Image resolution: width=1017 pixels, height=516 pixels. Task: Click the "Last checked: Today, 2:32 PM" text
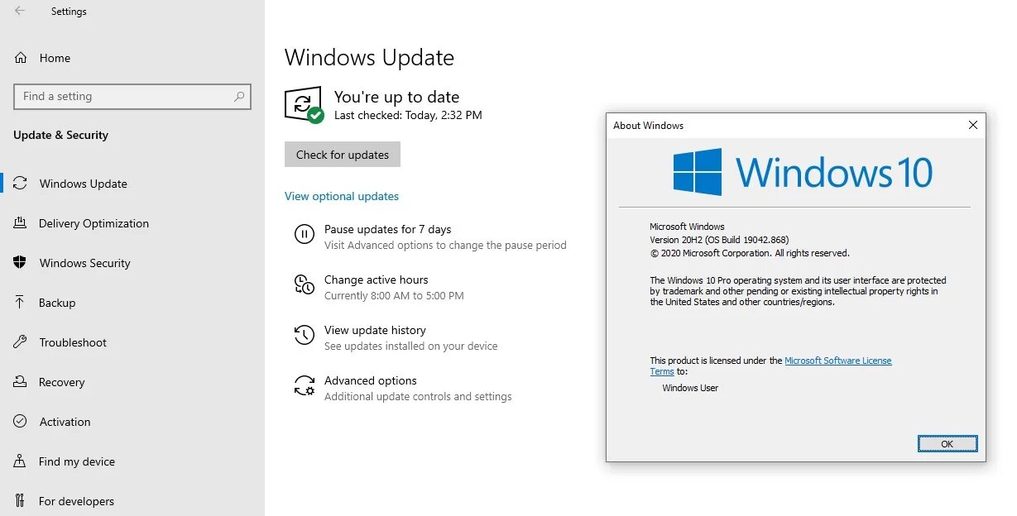tap(408, 116)
